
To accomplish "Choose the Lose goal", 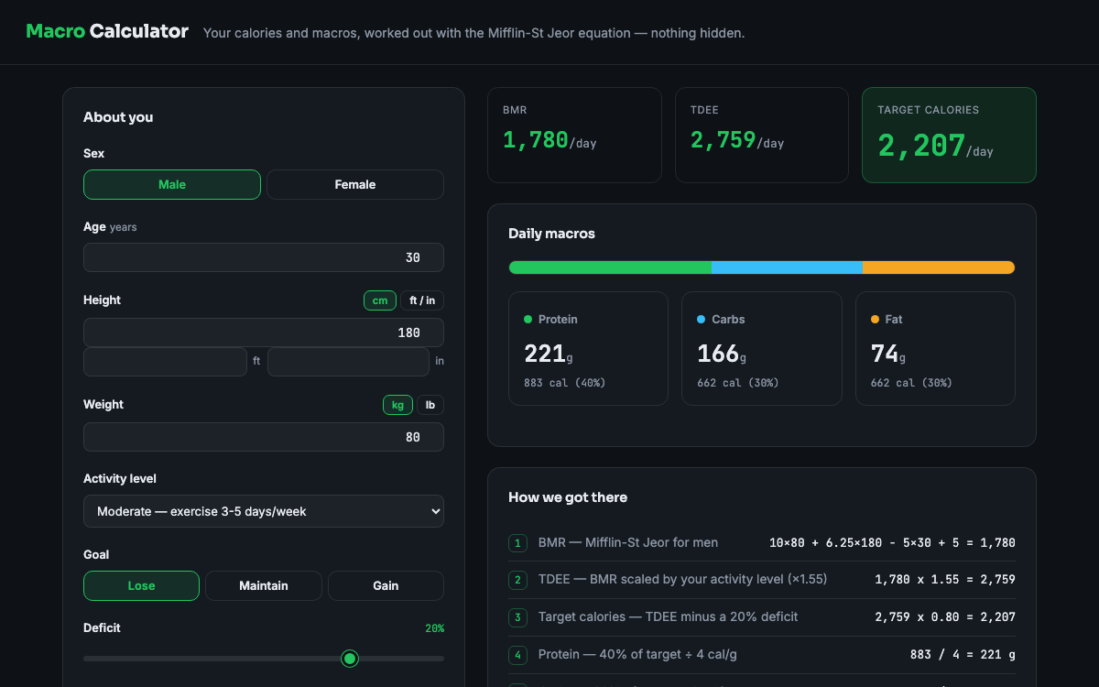I will [141, 585].
